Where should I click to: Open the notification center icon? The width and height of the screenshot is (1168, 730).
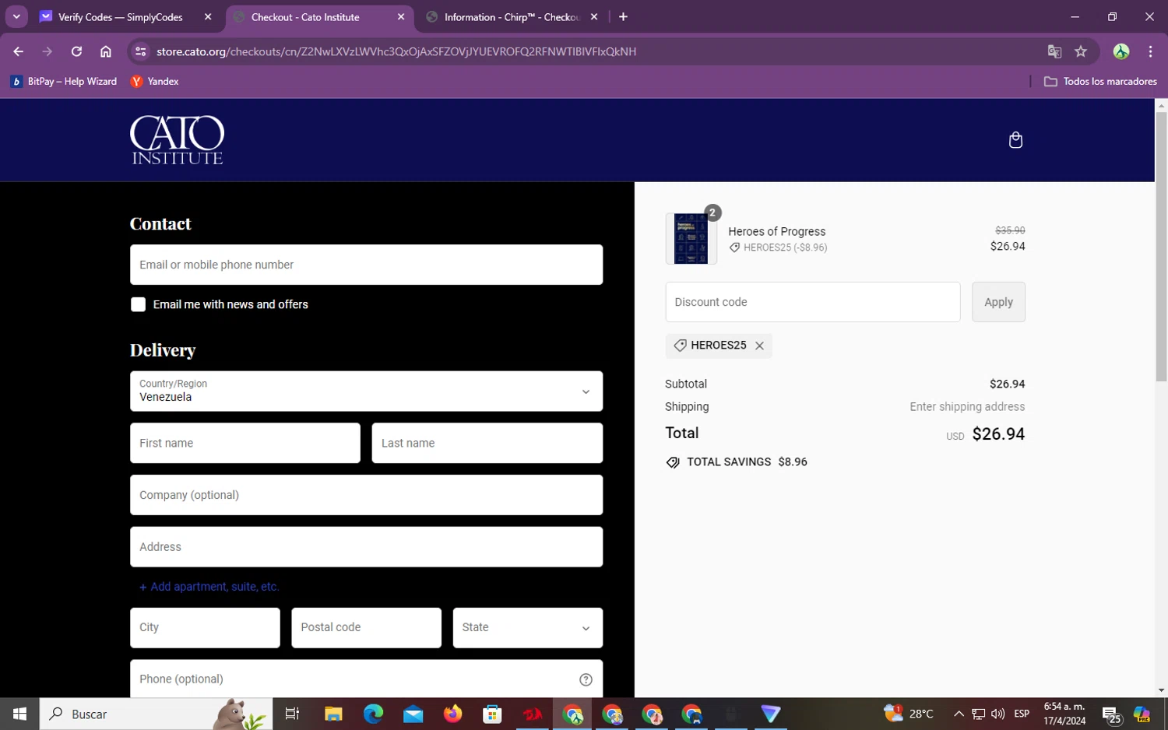(1111, 714)
